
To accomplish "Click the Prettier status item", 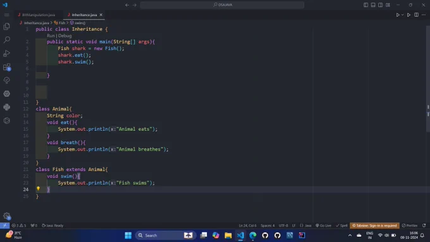I will coord(410,226).
